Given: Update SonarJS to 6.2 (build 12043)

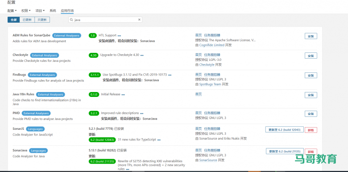Looking at the screenshot, I should (x=285, y=129).
